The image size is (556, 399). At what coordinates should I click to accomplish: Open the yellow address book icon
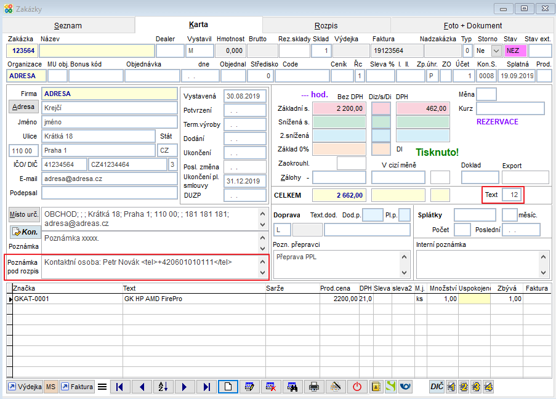coord(376,387)
